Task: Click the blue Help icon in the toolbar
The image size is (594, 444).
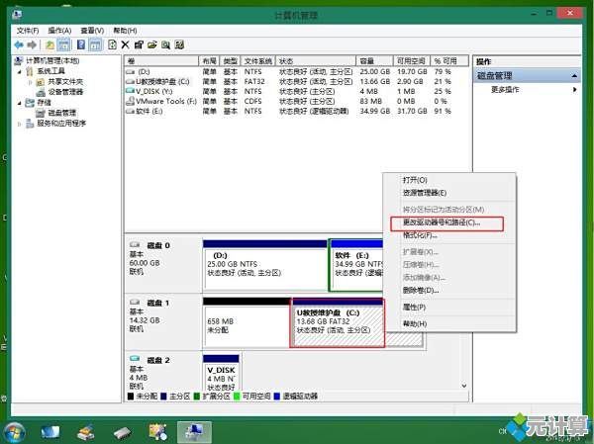Action: coord(80,45)
